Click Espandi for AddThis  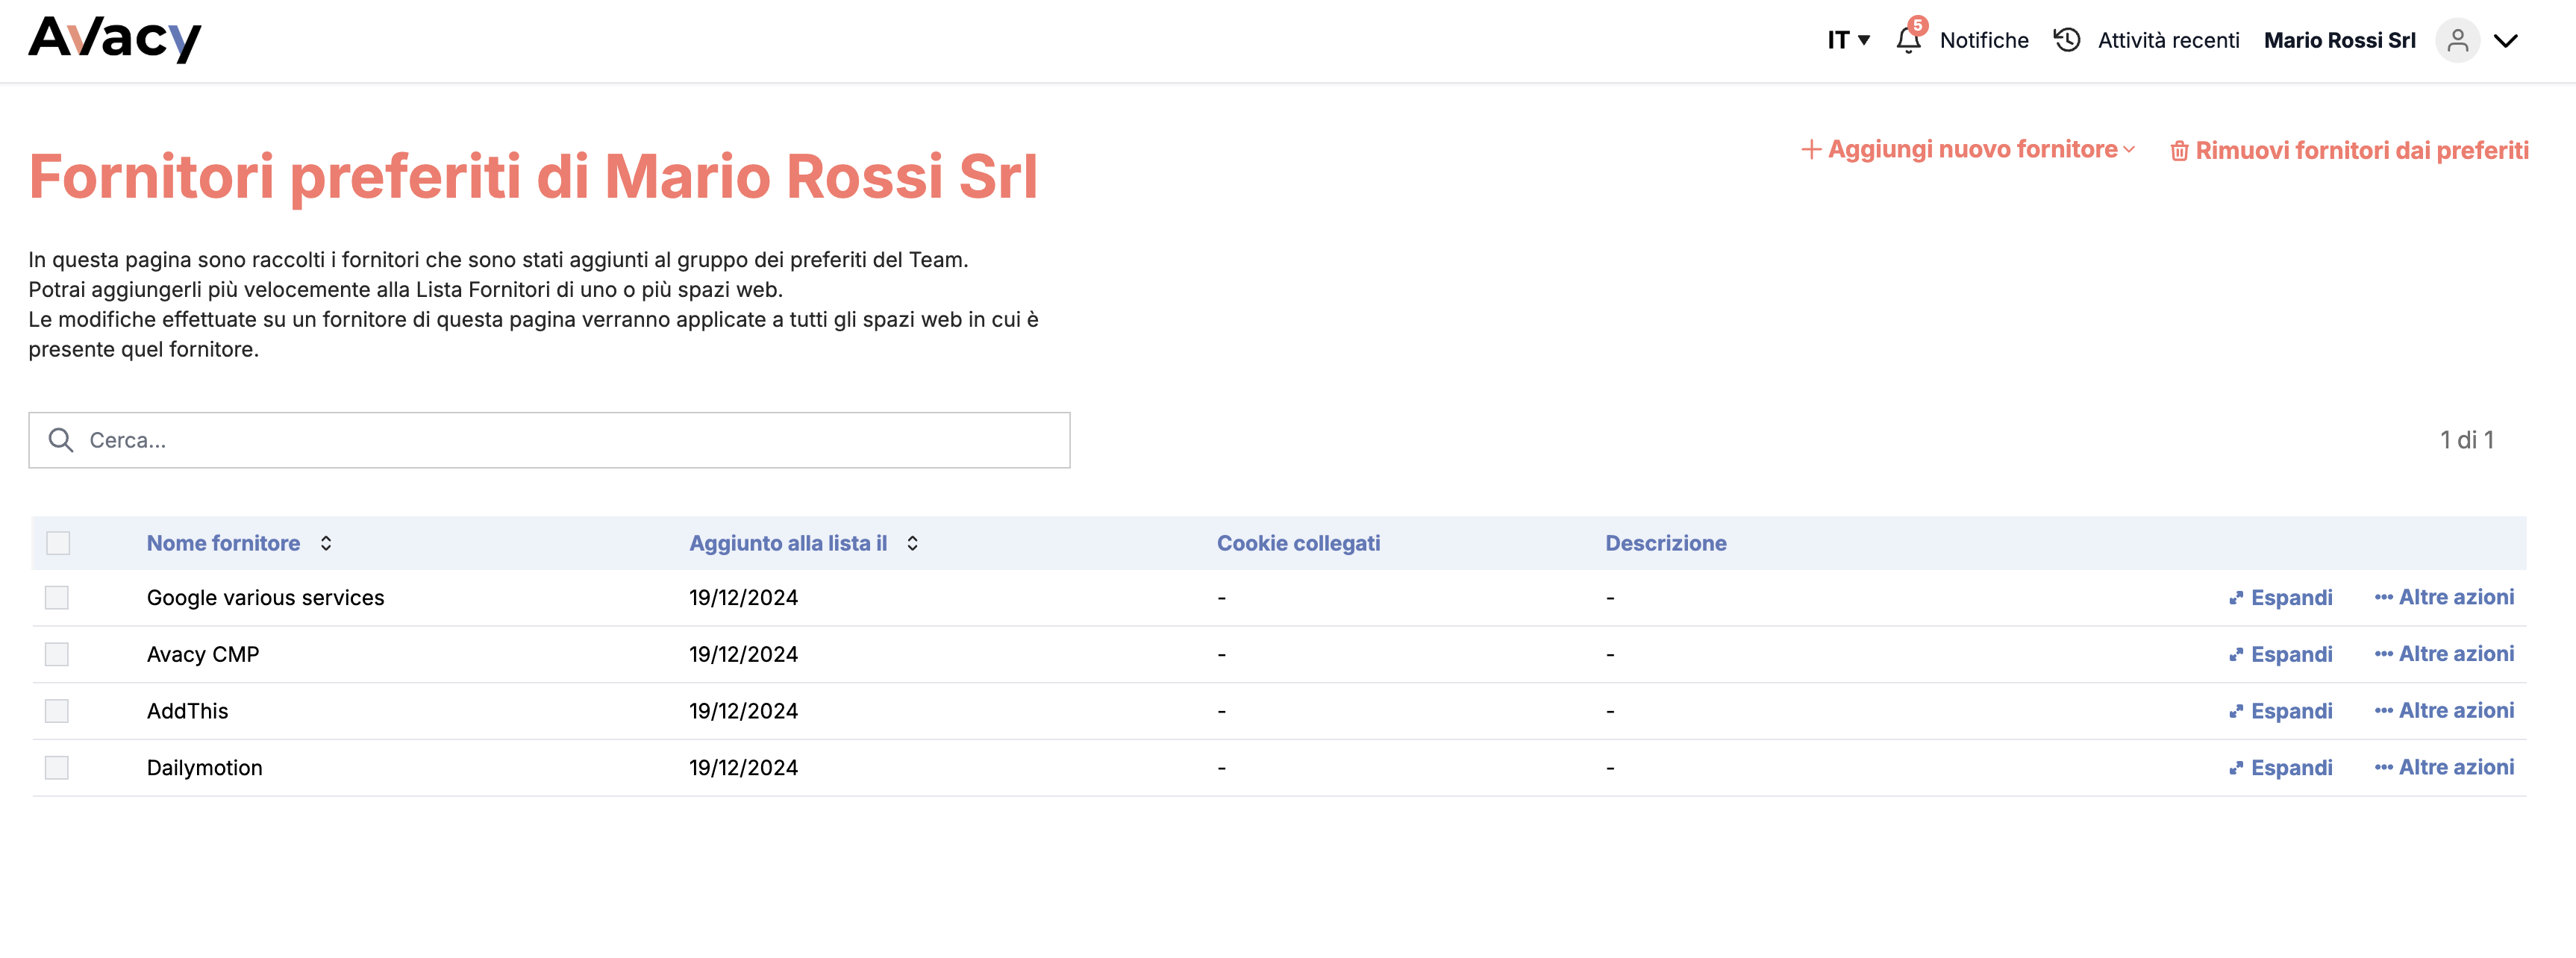tap(2280, 712)
